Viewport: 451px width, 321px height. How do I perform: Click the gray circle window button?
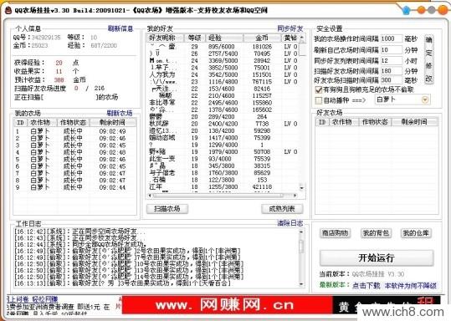coord(432,10)
